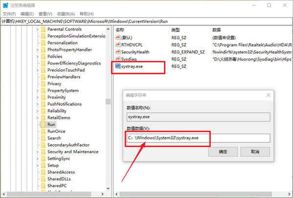293x198 pixels.
Task: Click tree pane scroll up arrow
Action: pyautogui.click(x=108, y=29)
